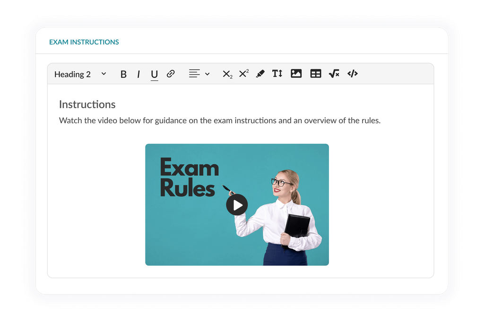The width and height of the screenshot is (484, 322).
Task: Toggle italic formatting
Action: tap(138, 74)
